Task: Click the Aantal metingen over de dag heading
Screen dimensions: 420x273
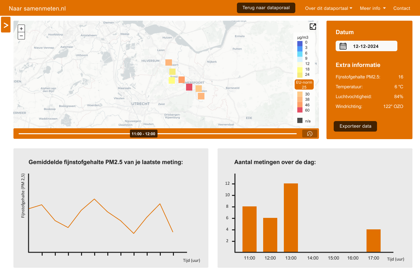Action: pyautogui.click(x=275, y=162)
